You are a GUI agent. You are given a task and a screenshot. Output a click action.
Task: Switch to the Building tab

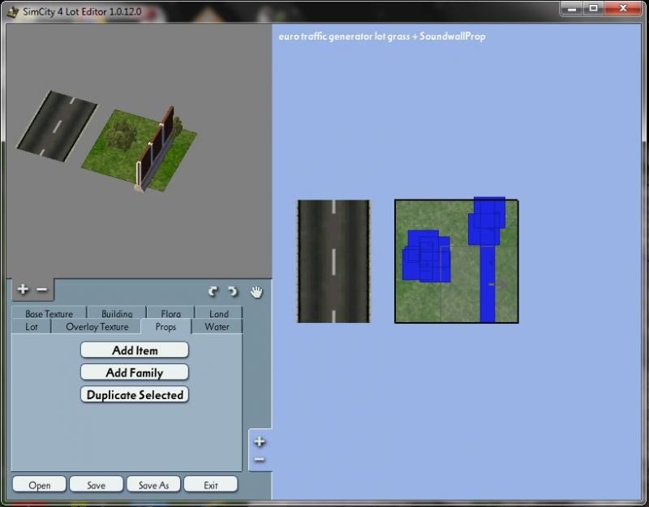117,313
